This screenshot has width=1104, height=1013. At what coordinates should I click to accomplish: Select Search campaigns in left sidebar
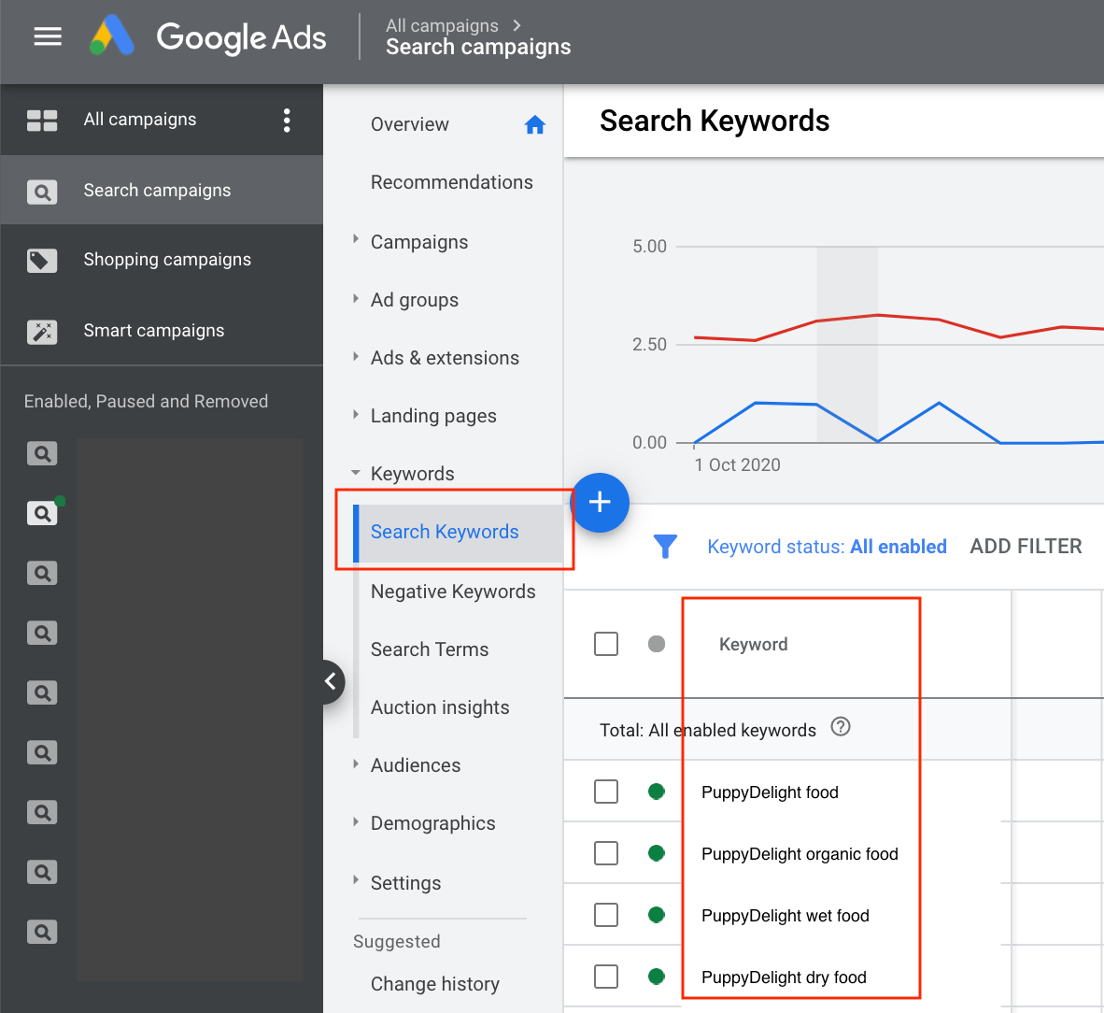click(162, 191)
